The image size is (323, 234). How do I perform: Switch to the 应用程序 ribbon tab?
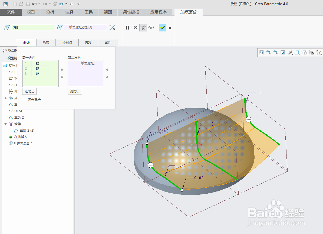[x=159, y=12]
